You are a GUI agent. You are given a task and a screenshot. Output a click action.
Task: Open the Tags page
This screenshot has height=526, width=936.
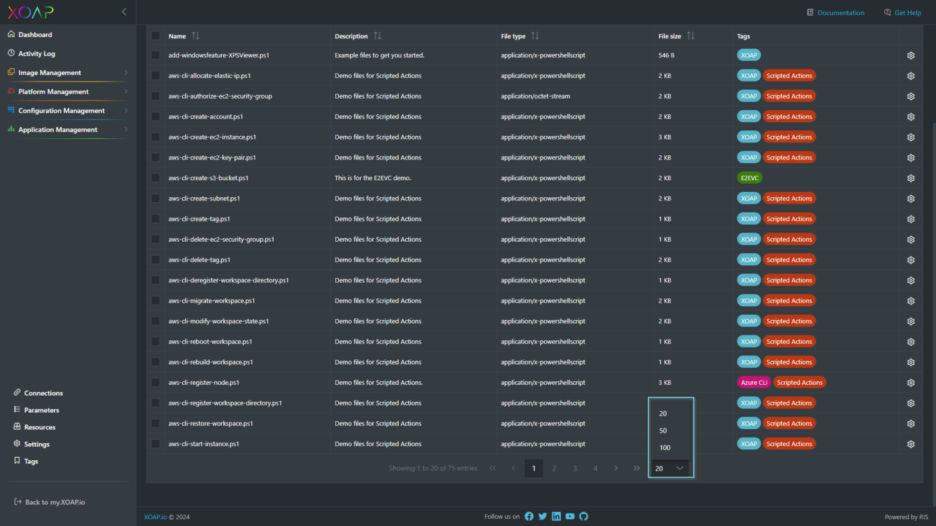tap(30, 461)
